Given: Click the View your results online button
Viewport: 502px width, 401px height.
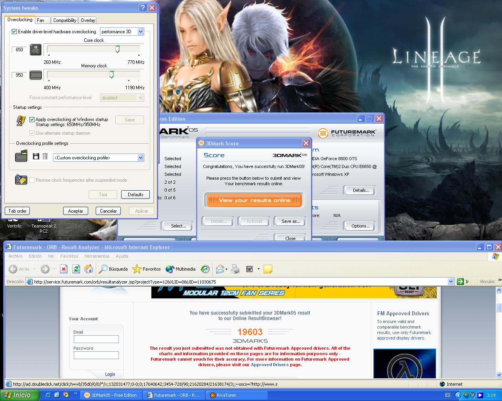Looking at the screenshot, I should click(254, 200).
